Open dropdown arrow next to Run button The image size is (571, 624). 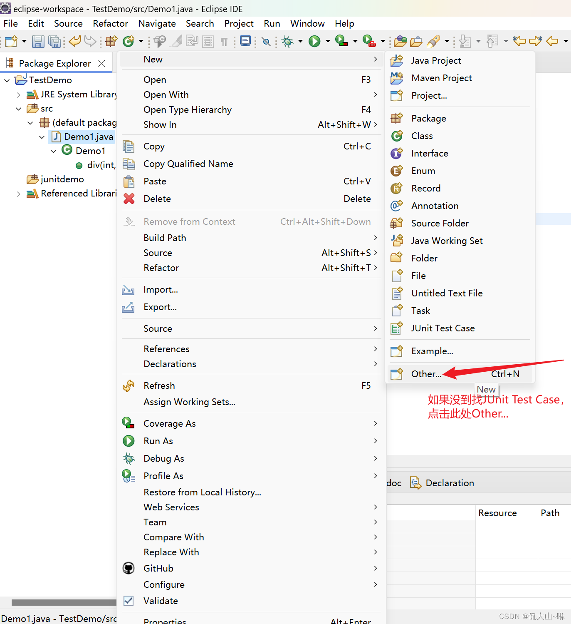click(x=328, y=41)
